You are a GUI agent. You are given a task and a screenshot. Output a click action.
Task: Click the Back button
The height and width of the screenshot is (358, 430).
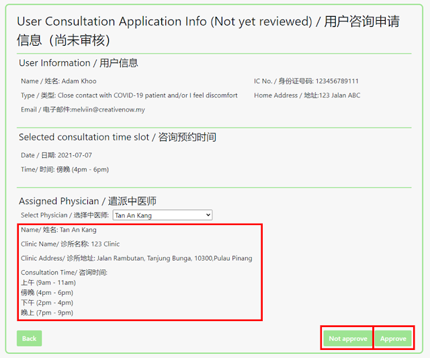(30, 339)
